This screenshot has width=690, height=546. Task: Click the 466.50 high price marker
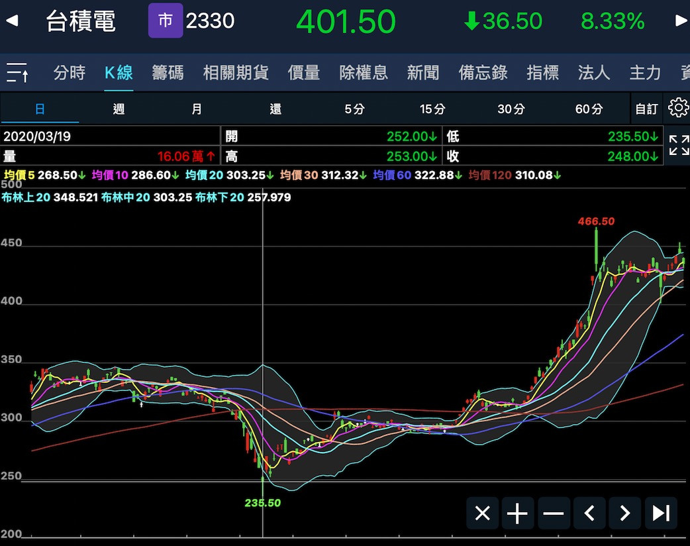596,221
